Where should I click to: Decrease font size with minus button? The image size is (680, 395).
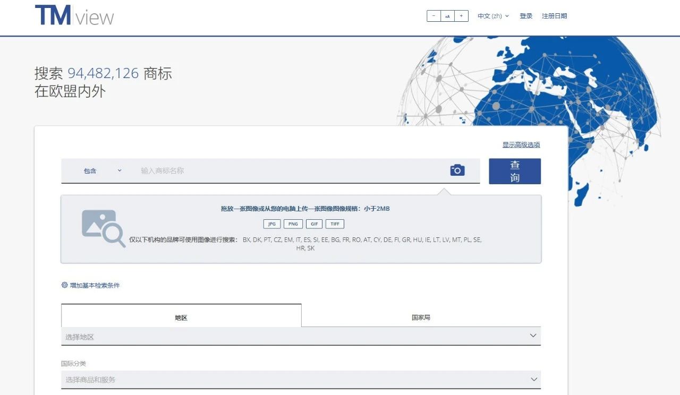[433, 16]
